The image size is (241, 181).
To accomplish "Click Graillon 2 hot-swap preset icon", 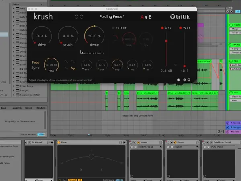I will click(48, 142).
